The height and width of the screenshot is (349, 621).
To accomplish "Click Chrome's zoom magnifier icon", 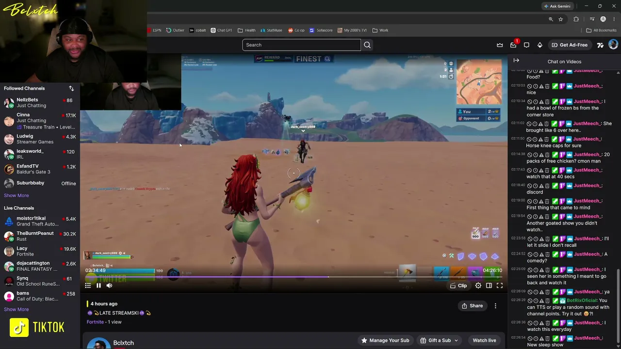I will pyautogui.click(x=551, y=19).
